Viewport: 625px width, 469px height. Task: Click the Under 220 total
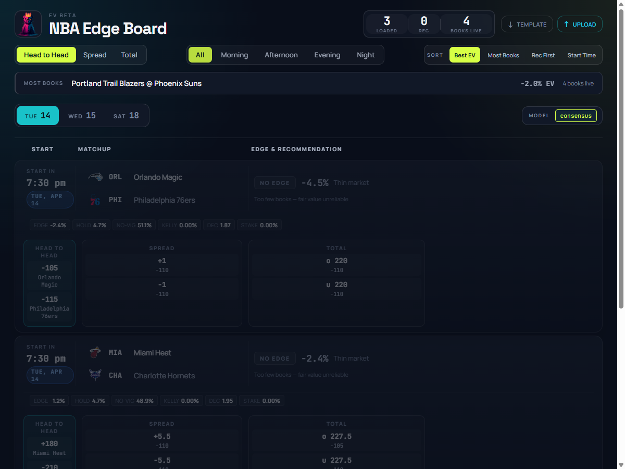[336, 288]
